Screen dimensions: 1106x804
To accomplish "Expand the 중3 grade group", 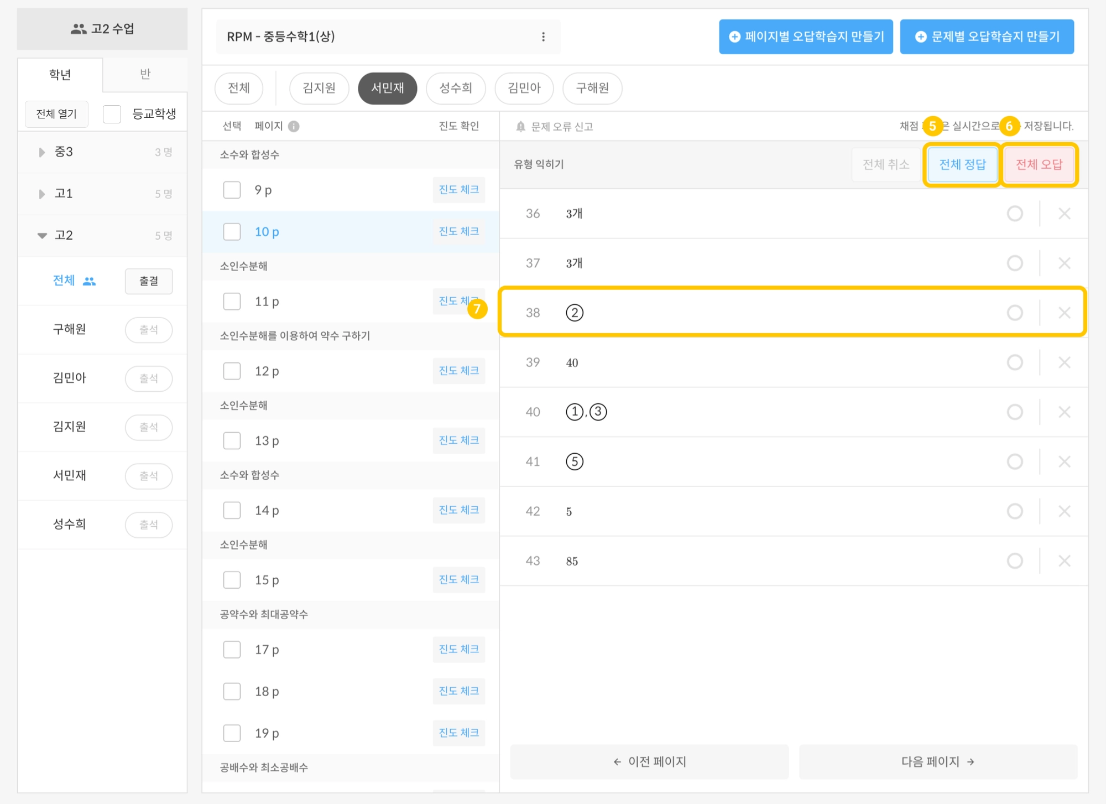I will pos(42,152).
